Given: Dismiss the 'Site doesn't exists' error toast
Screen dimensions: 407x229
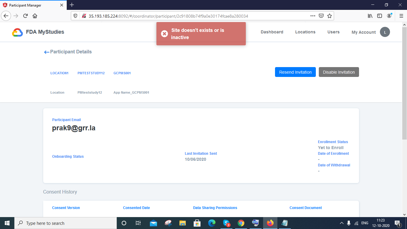Looking at the screenshot, I should [x=165, y=34].
